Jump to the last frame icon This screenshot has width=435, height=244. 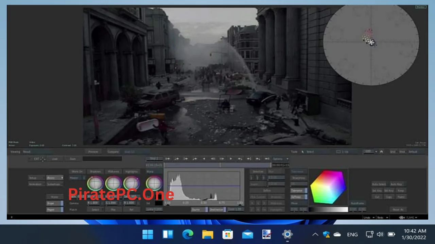[267, 159]
